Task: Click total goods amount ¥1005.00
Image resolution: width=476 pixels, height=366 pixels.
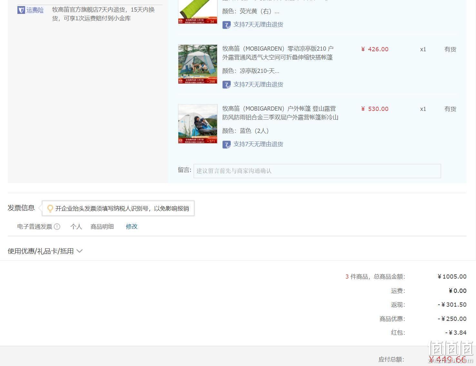Action: (x=452, y=277)
